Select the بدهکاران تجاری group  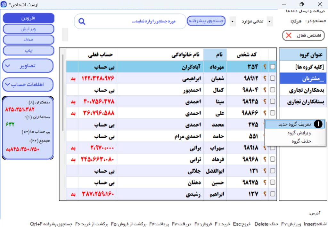303,90
